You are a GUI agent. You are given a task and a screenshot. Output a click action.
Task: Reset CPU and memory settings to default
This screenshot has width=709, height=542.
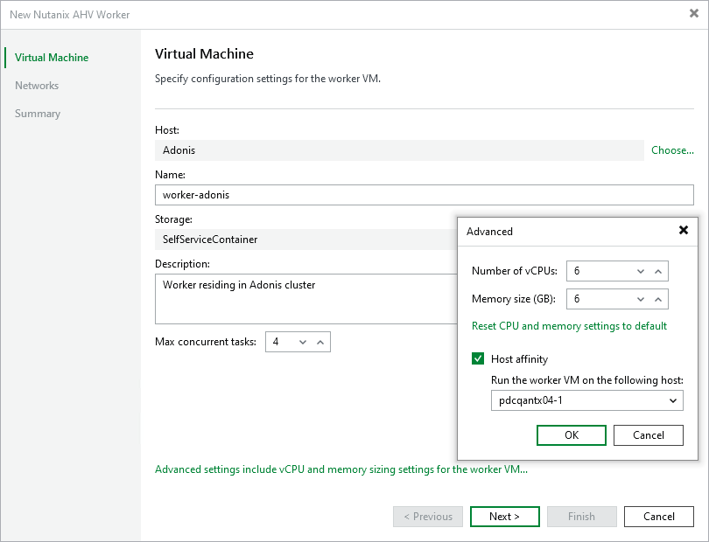[x=569, y=326]
